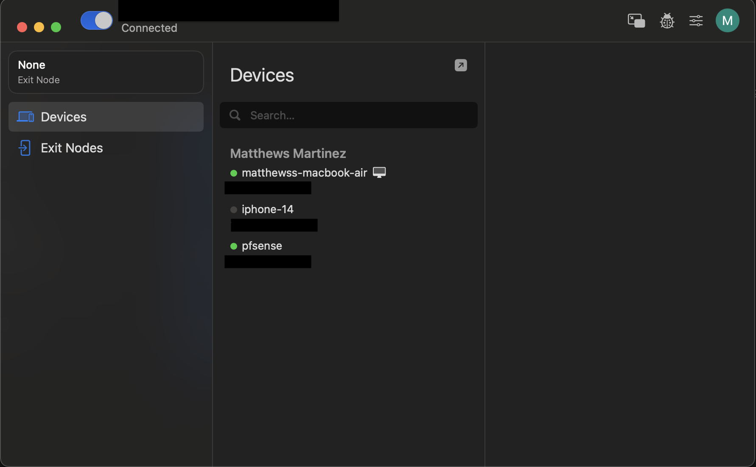Click the green status dot beside matthewss-macbook-air
This screenshot has height=467, width=756.
pyautogui.click(x=234, y=173)
